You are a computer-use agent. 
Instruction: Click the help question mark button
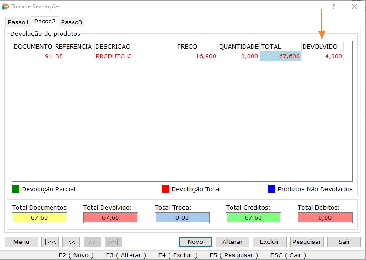pos(334,6)
